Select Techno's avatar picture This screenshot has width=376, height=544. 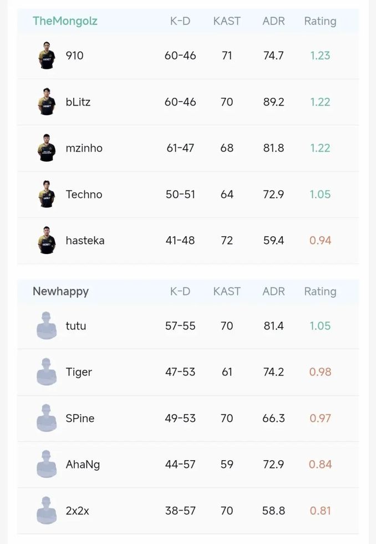[x=47, y=194]
